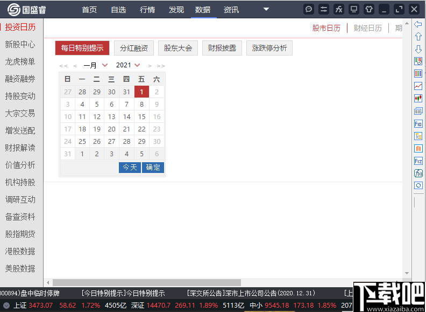Open the 行情 top menu
The width and height of the screenshot is (426, 312).
[147, 10]
